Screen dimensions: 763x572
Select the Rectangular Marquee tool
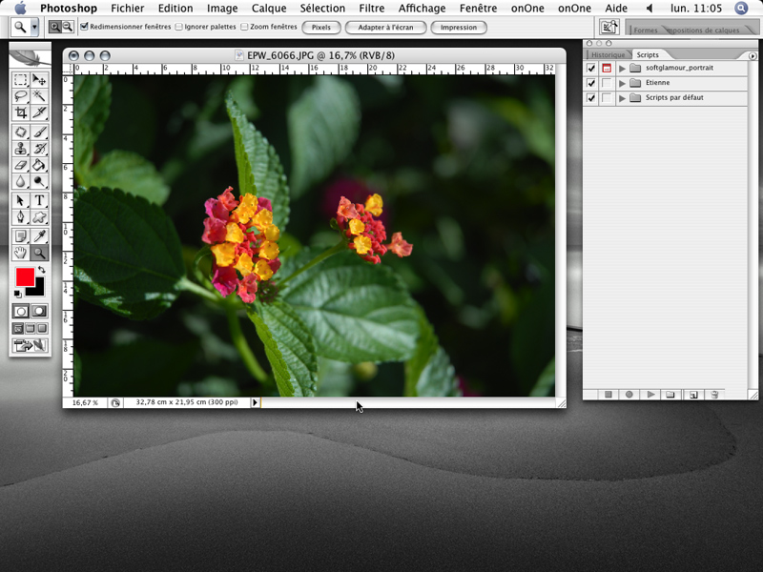point(20,80)
